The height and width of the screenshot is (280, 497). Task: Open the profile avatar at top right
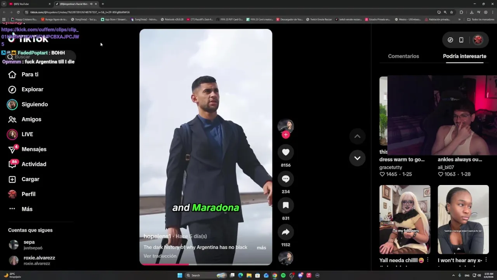[x=478, y=40]
